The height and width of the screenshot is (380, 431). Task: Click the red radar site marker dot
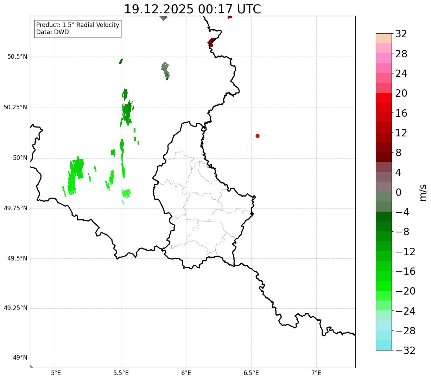click(x=258, y=136)
